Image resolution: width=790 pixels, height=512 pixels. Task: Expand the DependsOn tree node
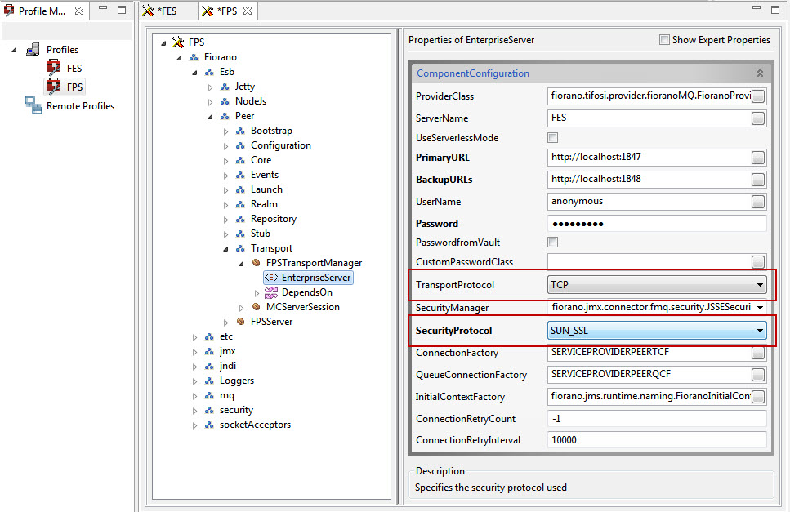[x=257, y=293]
